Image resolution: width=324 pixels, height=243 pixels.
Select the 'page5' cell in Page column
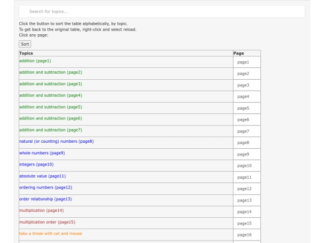(x=247, y=108)
